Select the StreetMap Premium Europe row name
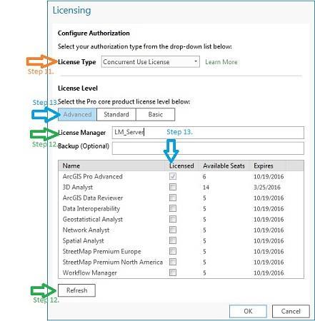The width and height of the screenshot is (315, 321). (101, 251)
